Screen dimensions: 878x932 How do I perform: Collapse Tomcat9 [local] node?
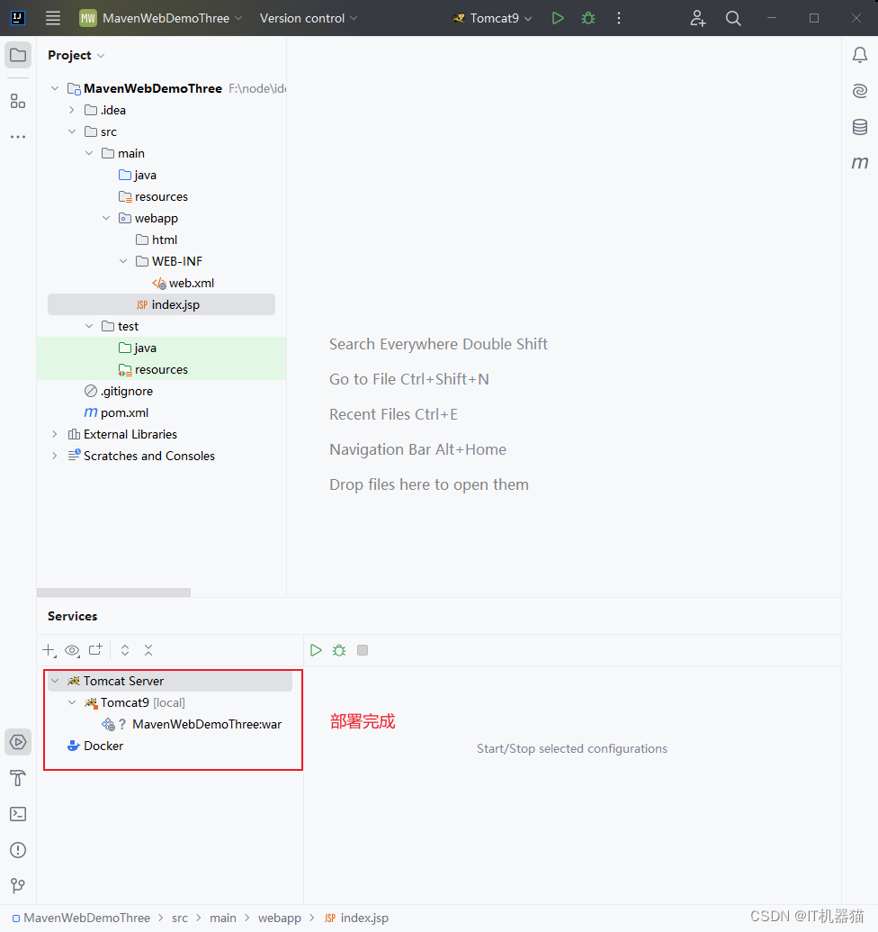point(72,702)
